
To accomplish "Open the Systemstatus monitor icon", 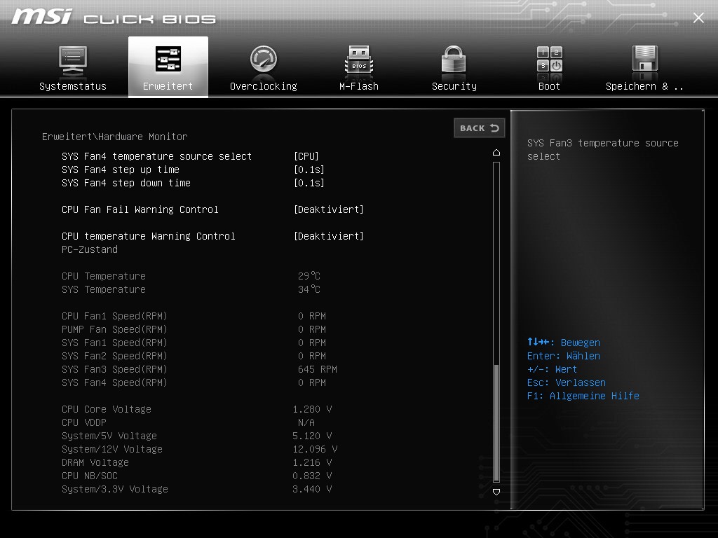I will pyautogui.click(x=73, y=62).
